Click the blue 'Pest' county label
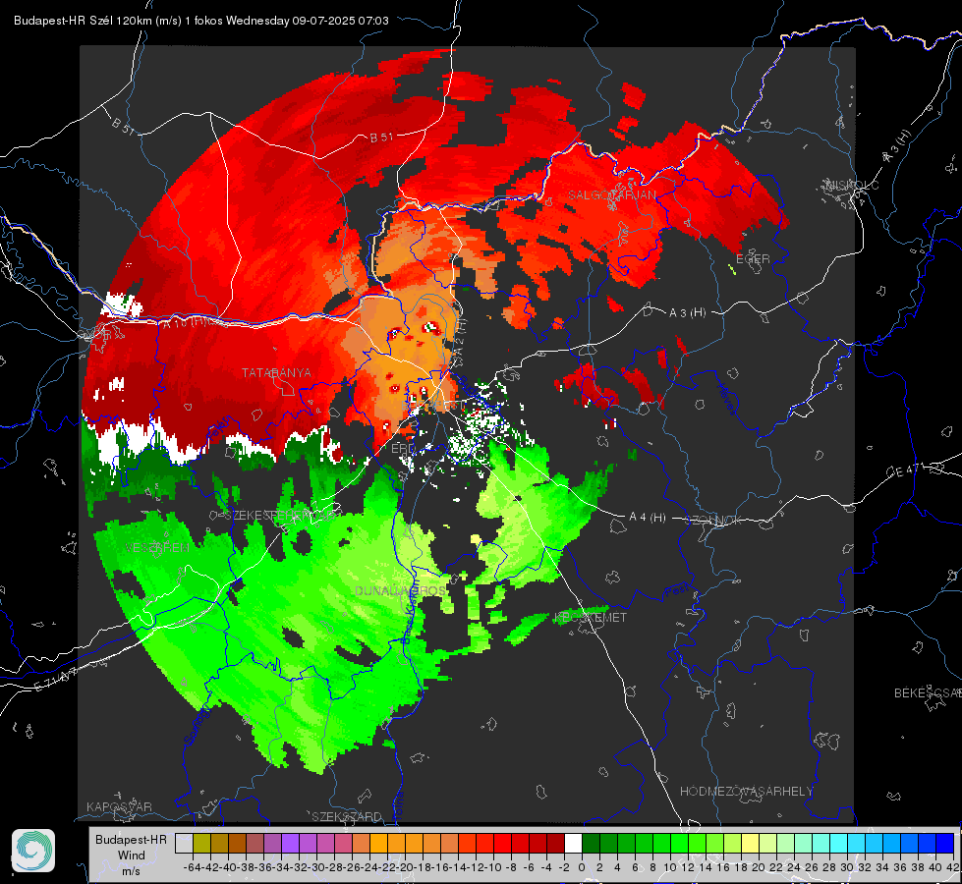 coord(676,591)
